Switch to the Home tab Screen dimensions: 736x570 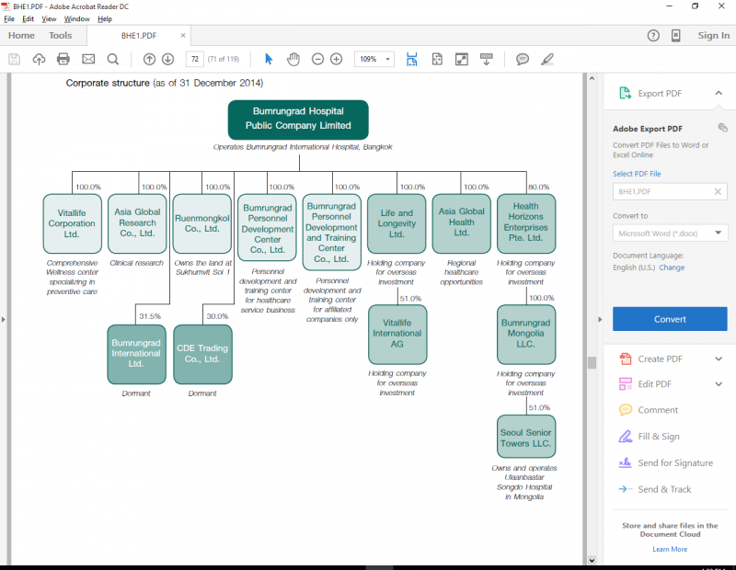point(21,36)
